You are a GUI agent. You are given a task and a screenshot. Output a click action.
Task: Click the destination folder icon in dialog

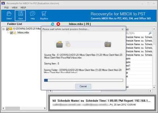click(108, 44)
